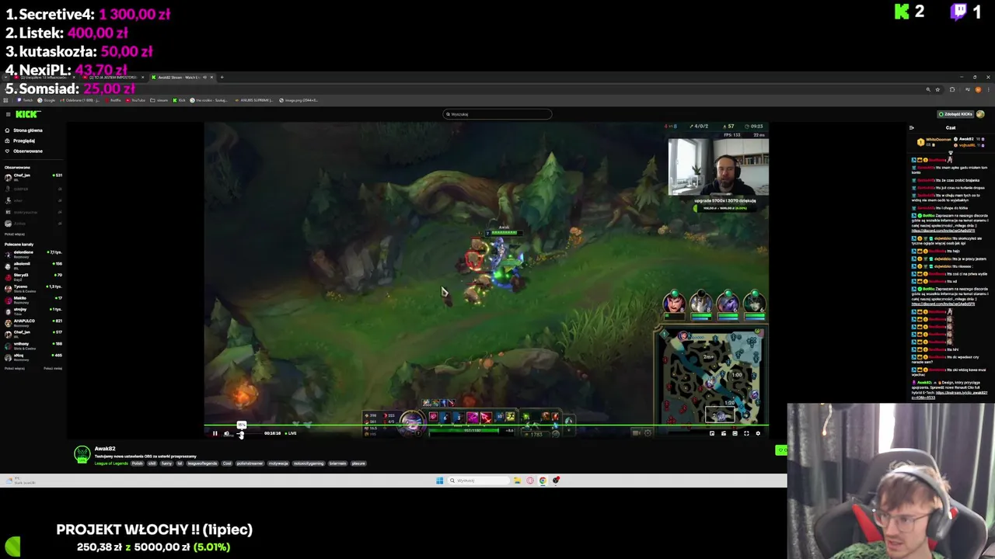
Task: Open player settings gear icon
Action: pyautogui.click(x=758, y=433)
